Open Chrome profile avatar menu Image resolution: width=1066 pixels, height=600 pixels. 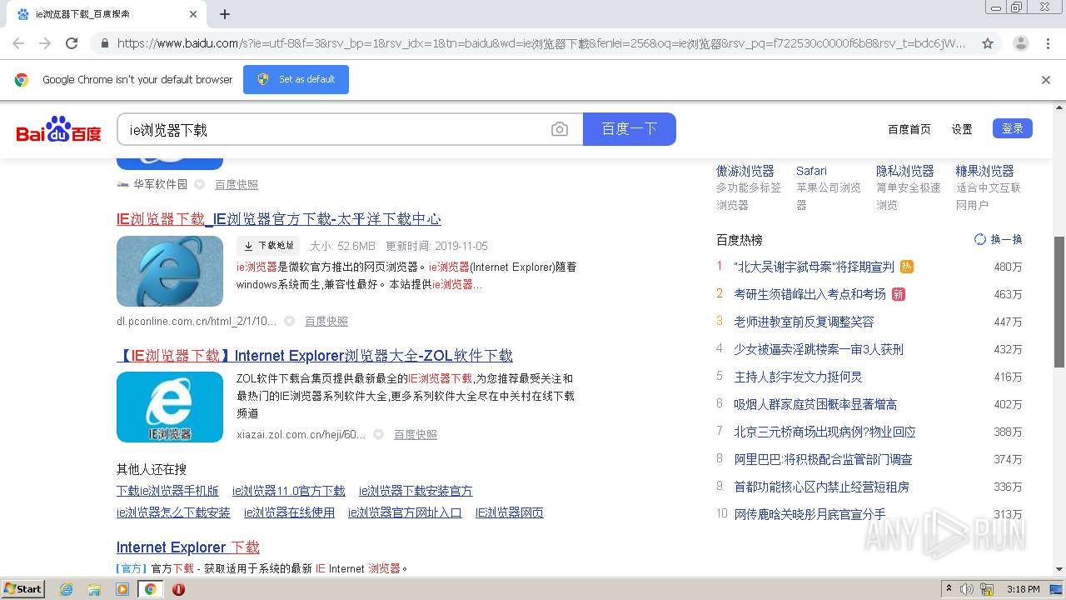coord(1020,43)
